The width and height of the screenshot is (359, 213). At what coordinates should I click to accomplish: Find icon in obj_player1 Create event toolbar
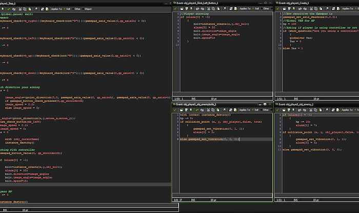327,9
